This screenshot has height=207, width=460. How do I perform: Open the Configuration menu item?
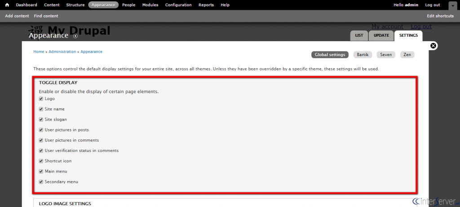(x=178, y=5)
